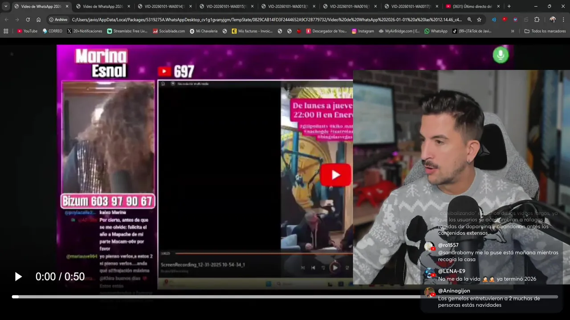
Task: Expand the hidden bookmarks chevron
Action: click(513, 31)
